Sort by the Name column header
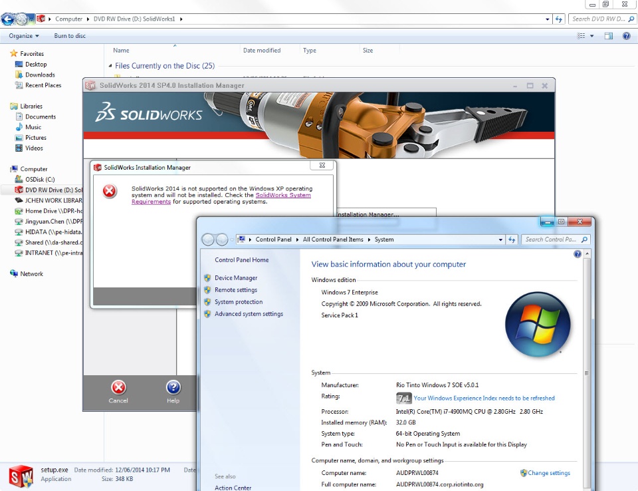This screenshot has width=638, height=491. pos(121,51)
